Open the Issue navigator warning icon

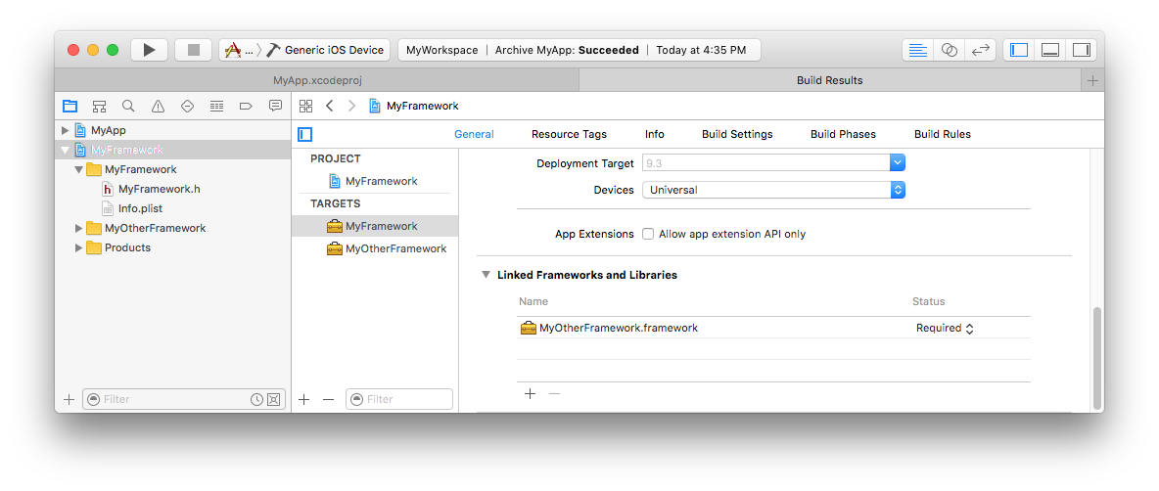[158, 106]
